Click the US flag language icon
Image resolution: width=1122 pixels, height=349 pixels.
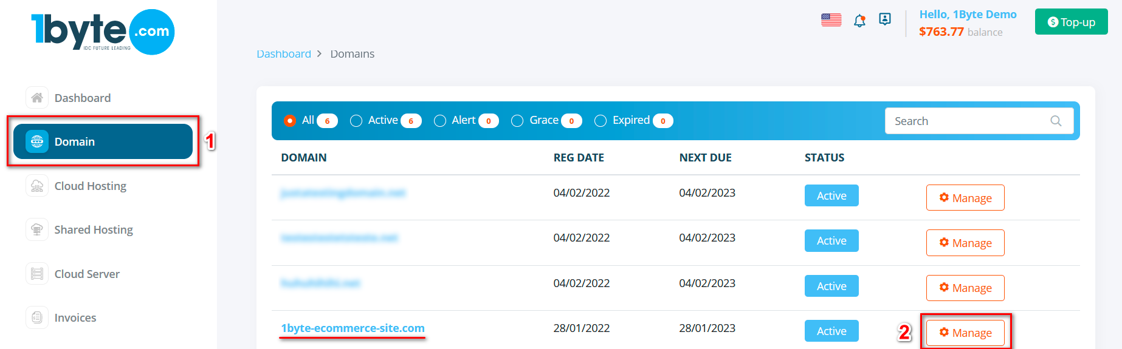coord(831,20)
